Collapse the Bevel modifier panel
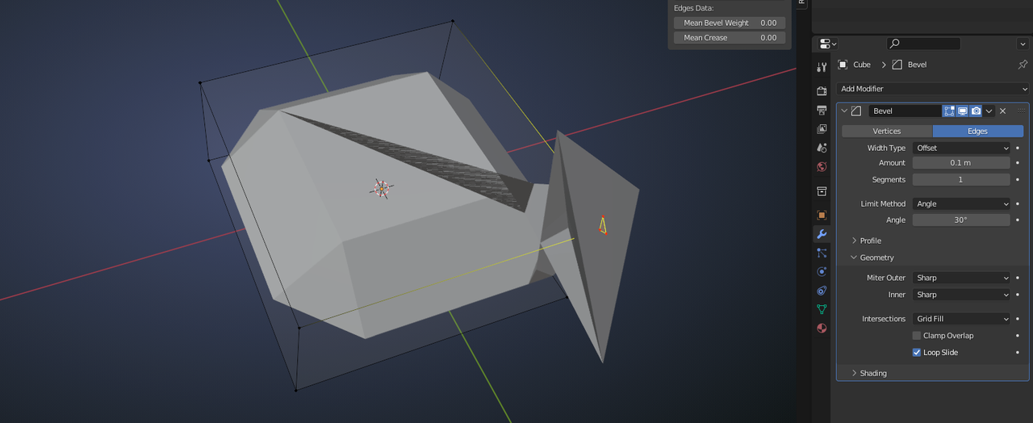 (x=845, y=111)
